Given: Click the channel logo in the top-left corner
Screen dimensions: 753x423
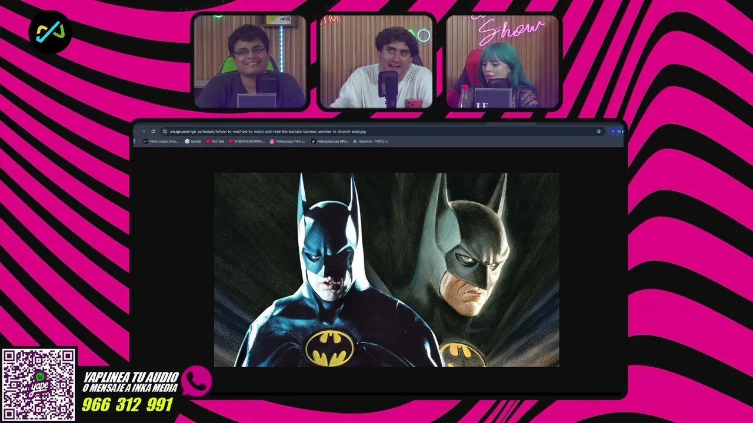Looking at the screenshot, I should coord(50,32).
